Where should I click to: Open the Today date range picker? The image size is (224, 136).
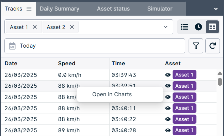95,46
